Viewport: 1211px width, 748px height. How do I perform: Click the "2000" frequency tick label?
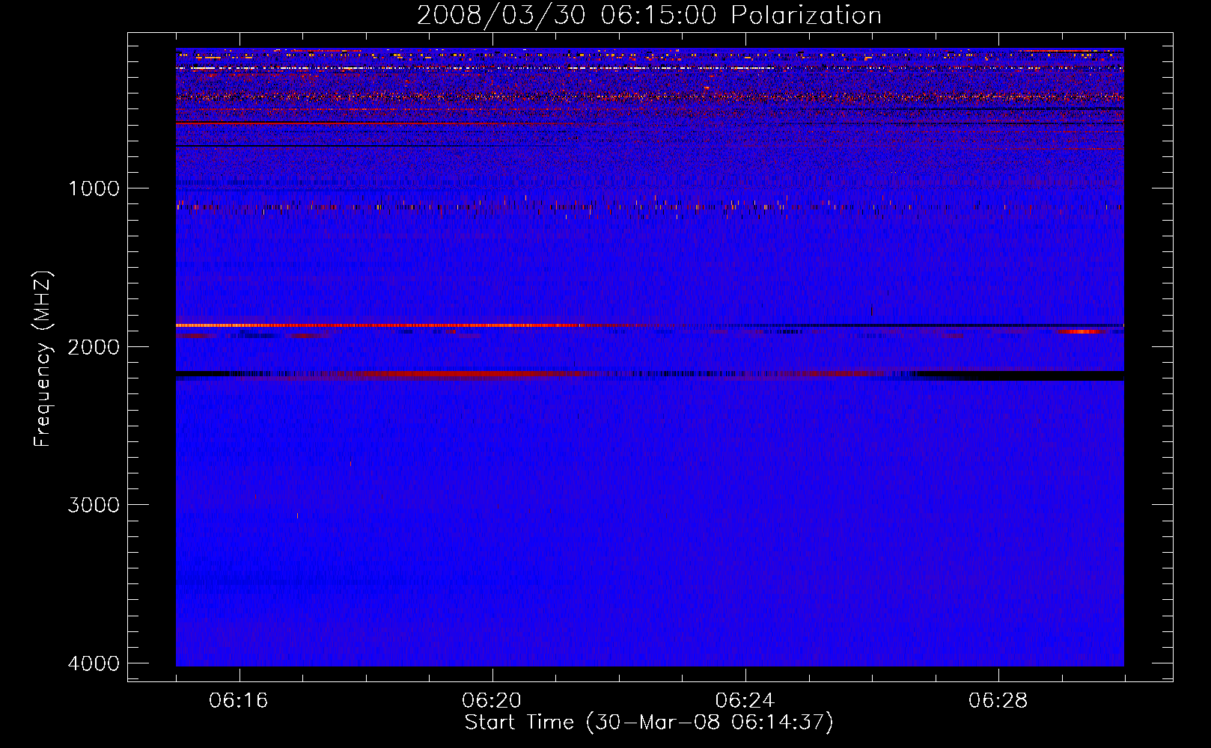[94, 346]
